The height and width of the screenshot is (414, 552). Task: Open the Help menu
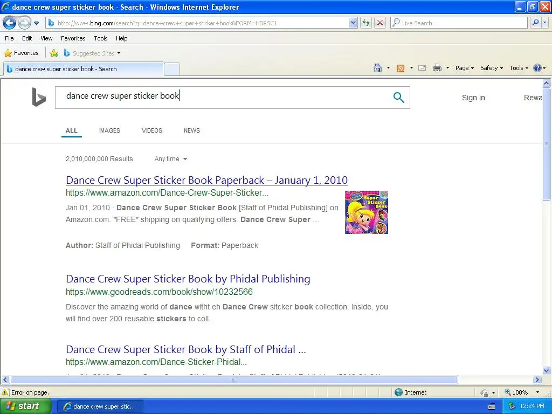pyautogui.click(x=121, y=38)
